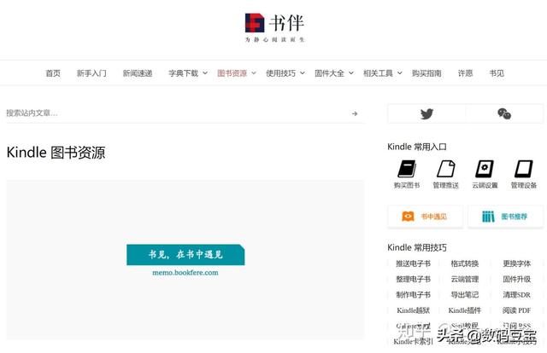The image size is (547, 353).
Task: Click the 购买图书 book icon
Action: point(407,169)
